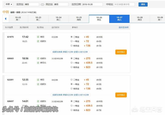Click the green 过 icon beside 成都东 for G2201
Viewport: 165px width, 115px height.
coord(38,84)
